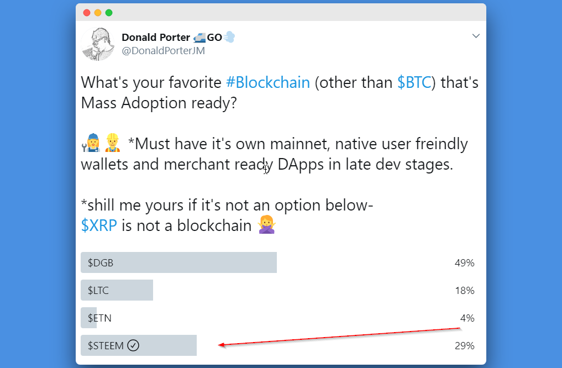The width and height of the screenshot is (562, 368).
Task: Click the 49% poll result percentage
Action: 464,263
